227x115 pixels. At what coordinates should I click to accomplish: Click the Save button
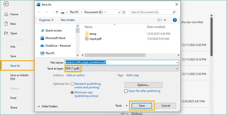[142, 106]
